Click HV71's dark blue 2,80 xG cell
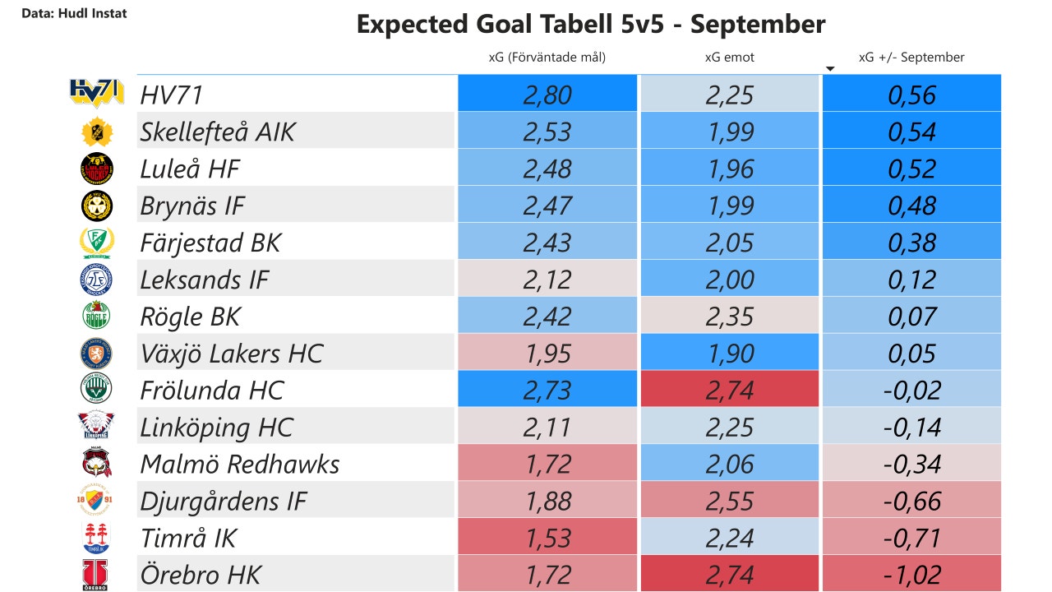The width and height of the screenshot is (1052, 592). pyautogui.click(x=547, y=95)
